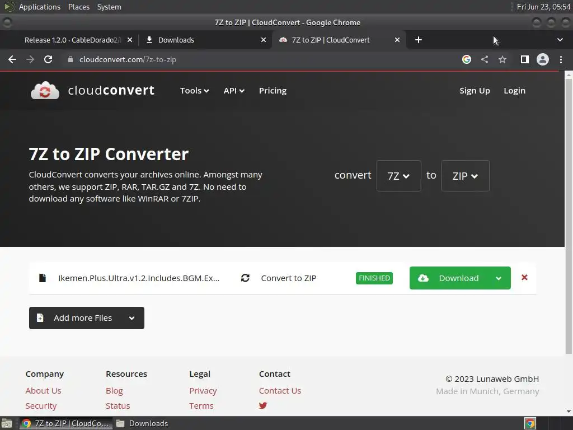Click the show desktop icon in bottom panel

point(7,423)
